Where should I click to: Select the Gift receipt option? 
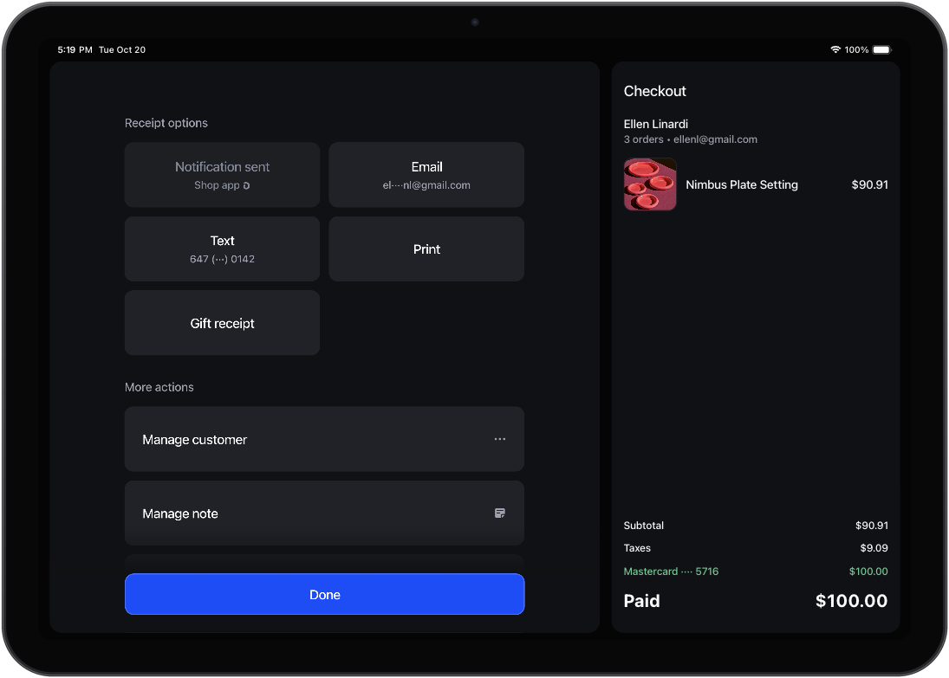tap(222, 323)
